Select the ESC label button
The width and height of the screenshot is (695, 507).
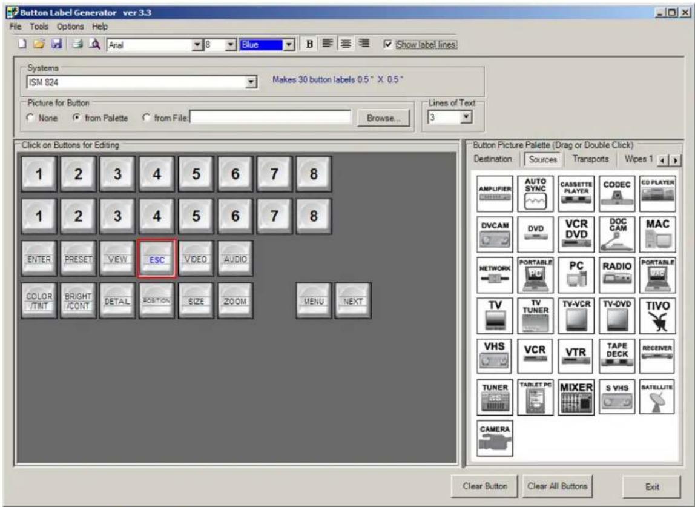[x=156, y=259]
